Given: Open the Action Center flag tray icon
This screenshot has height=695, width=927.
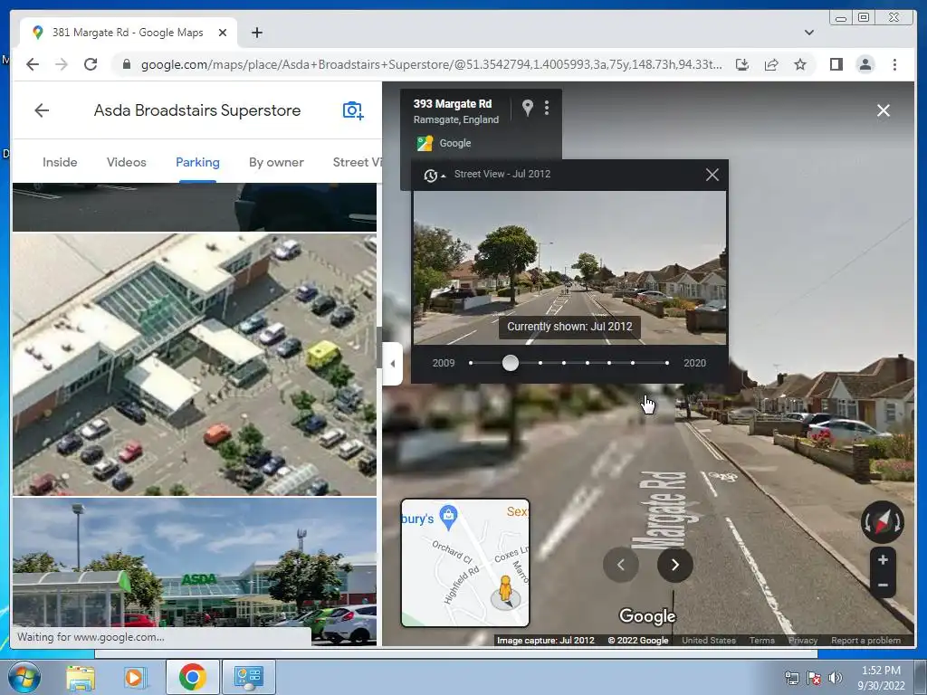Looking at the screenshot, I should pos(814,678).
